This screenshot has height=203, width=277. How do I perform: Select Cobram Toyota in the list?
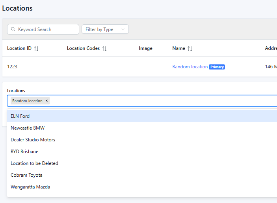pos(26,175)
